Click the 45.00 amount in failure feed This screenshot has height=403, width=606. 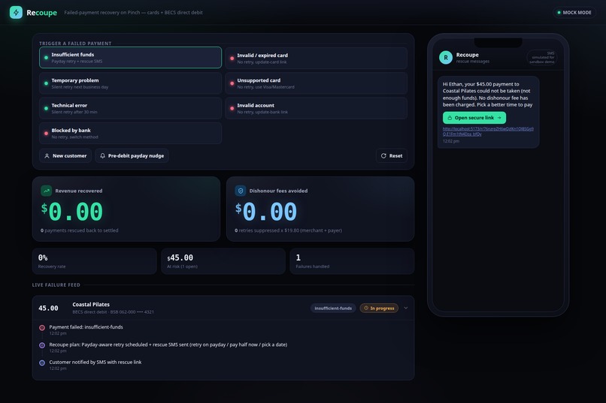coord(48,308)
